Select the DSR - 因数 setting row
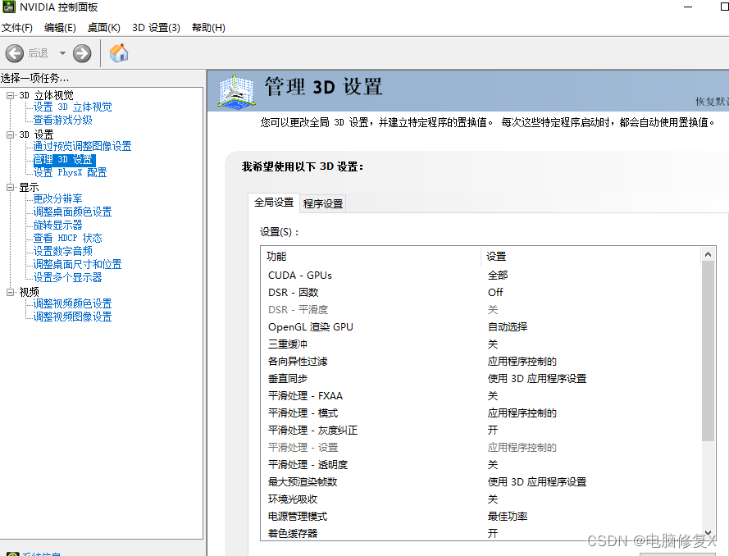 coord(481,293)
